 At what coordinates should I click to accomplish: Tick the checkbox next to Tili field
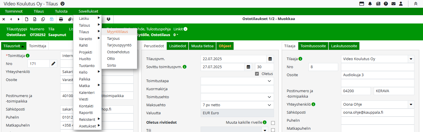coord(273,130)
